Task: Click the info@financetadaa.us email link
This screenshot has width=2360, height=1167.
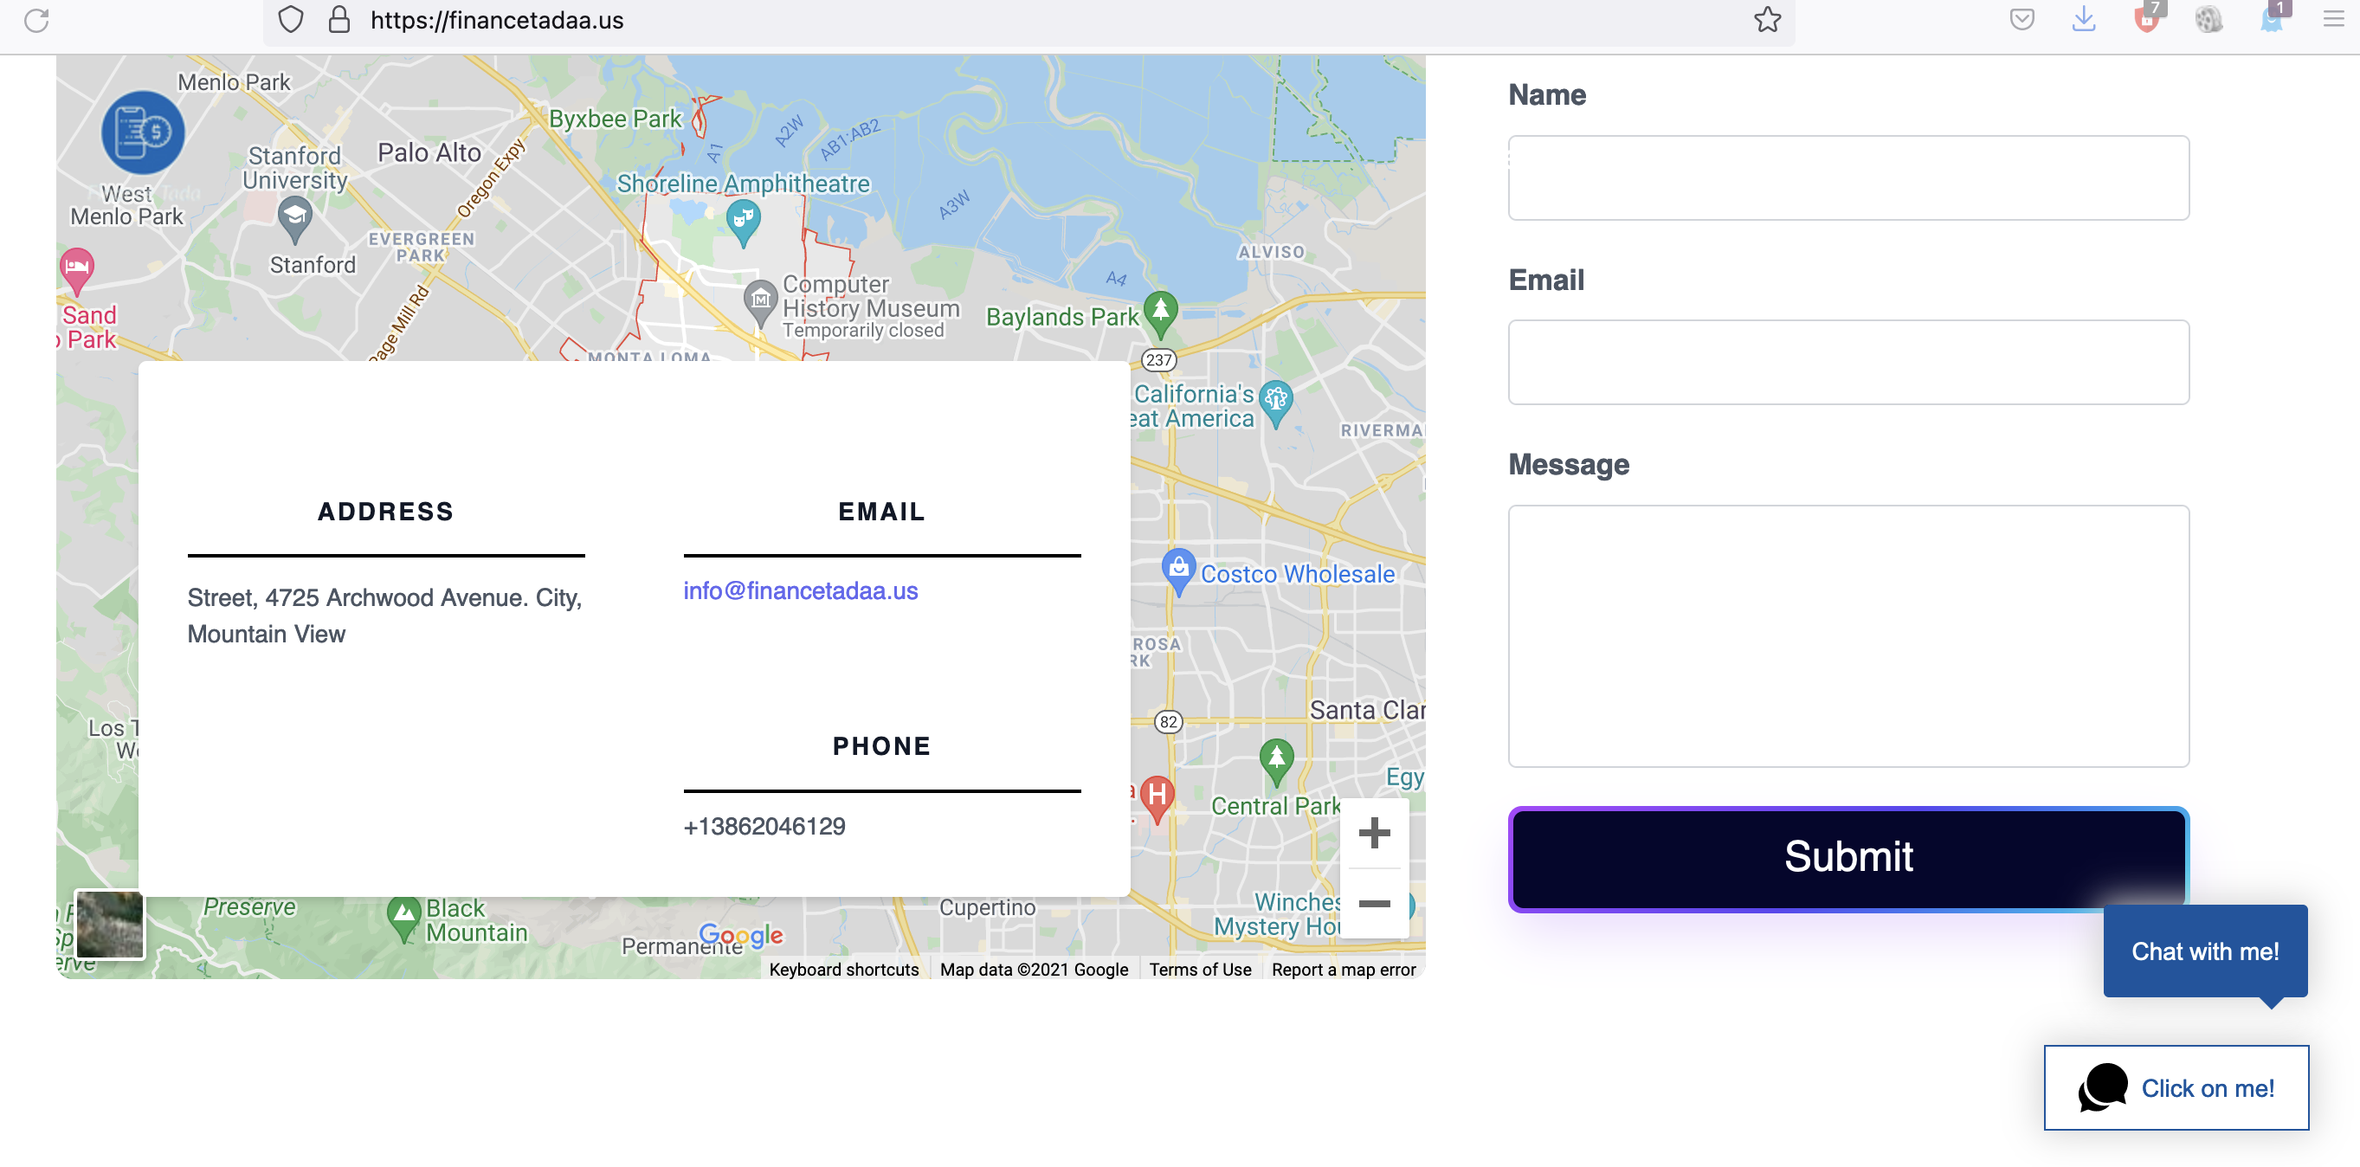Action: point(800,590)
